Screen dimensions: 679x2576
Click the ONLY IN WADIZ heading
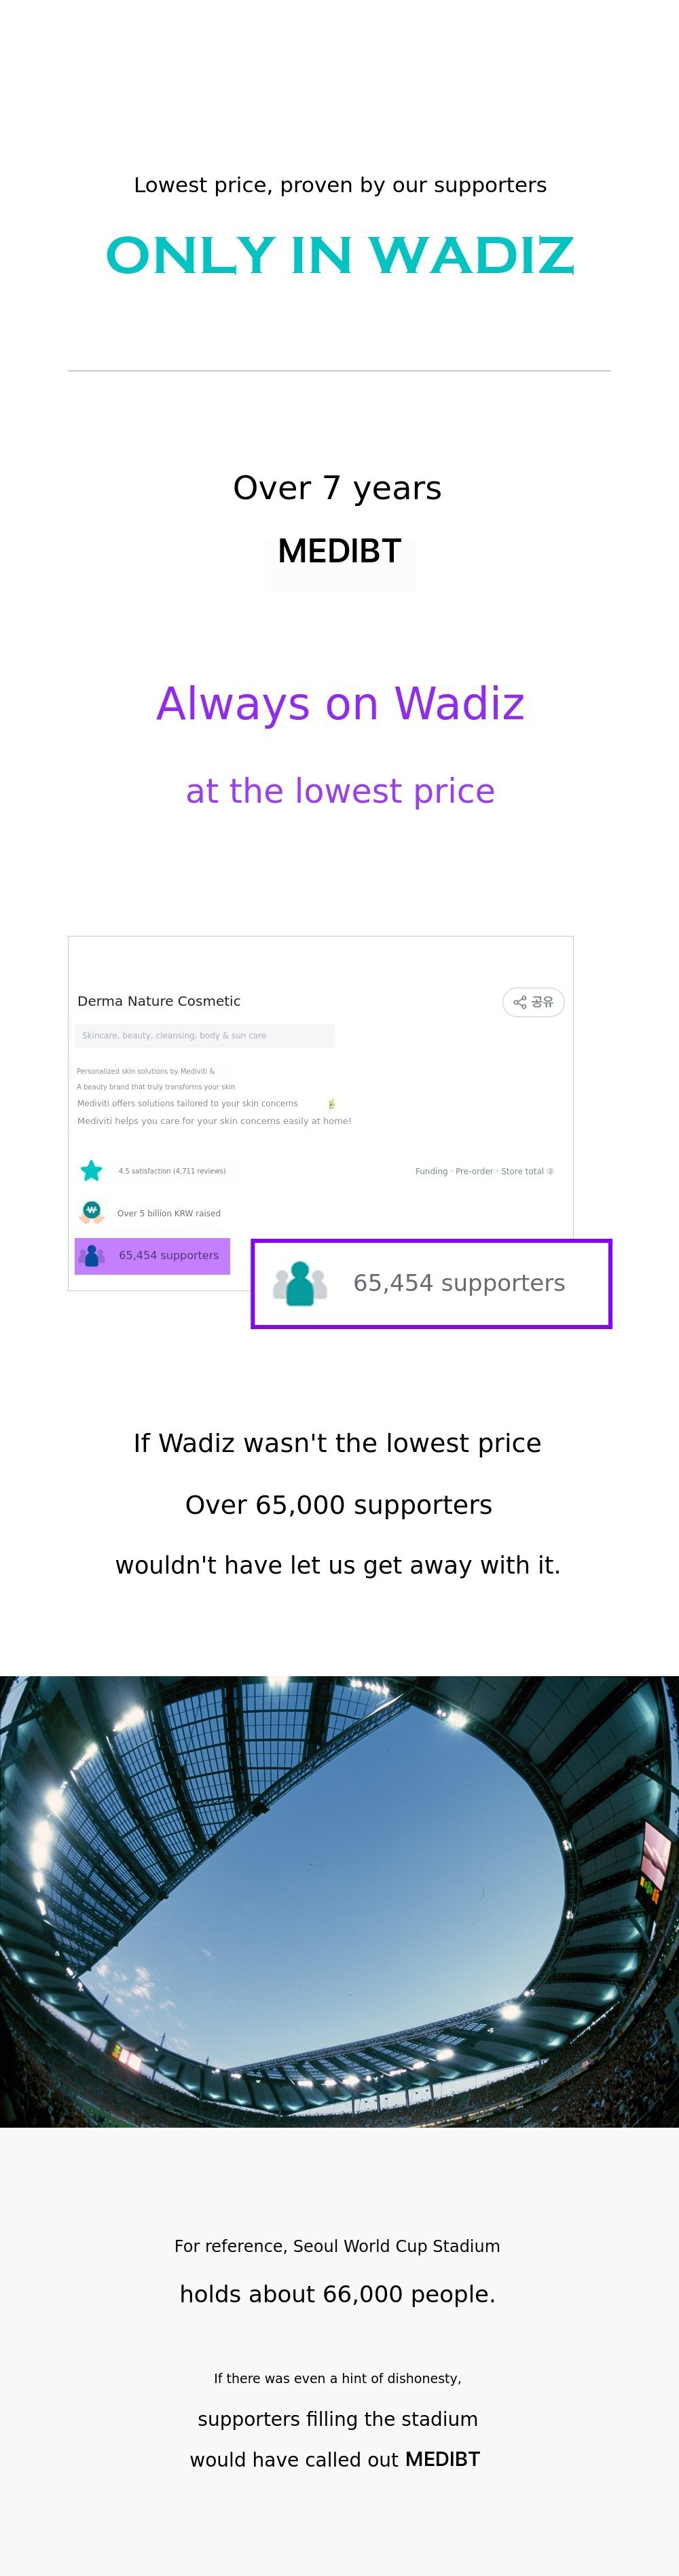[x=340, y=255]
